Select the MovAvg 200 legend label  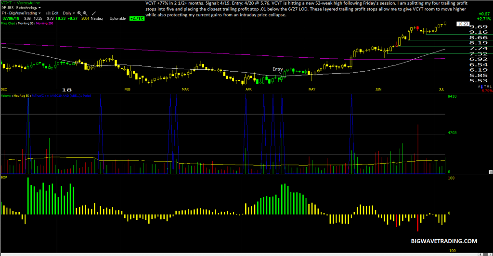click(45, 24)
